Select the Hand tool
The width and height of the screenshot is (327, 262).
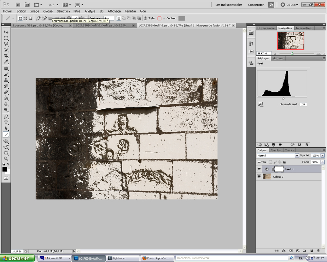click(6, 153)
